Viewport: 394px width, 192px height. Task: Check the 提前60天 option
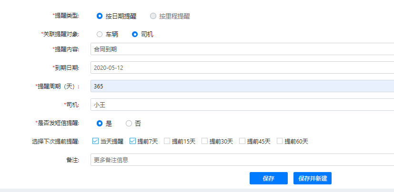(x=280, y=141)
